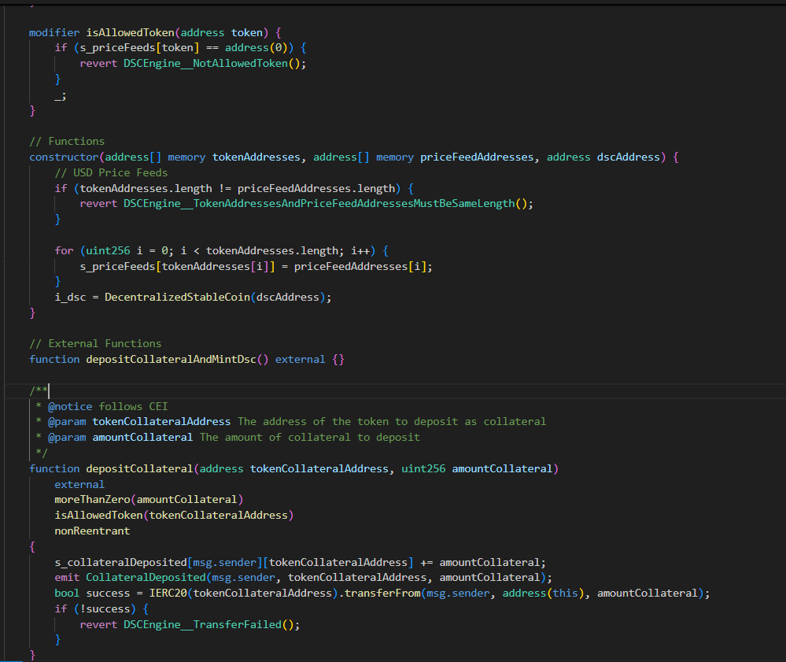Viewport: 786px width, 662px height.
Task: Click the empty "{}" body after external
Action: pos(338,360)
